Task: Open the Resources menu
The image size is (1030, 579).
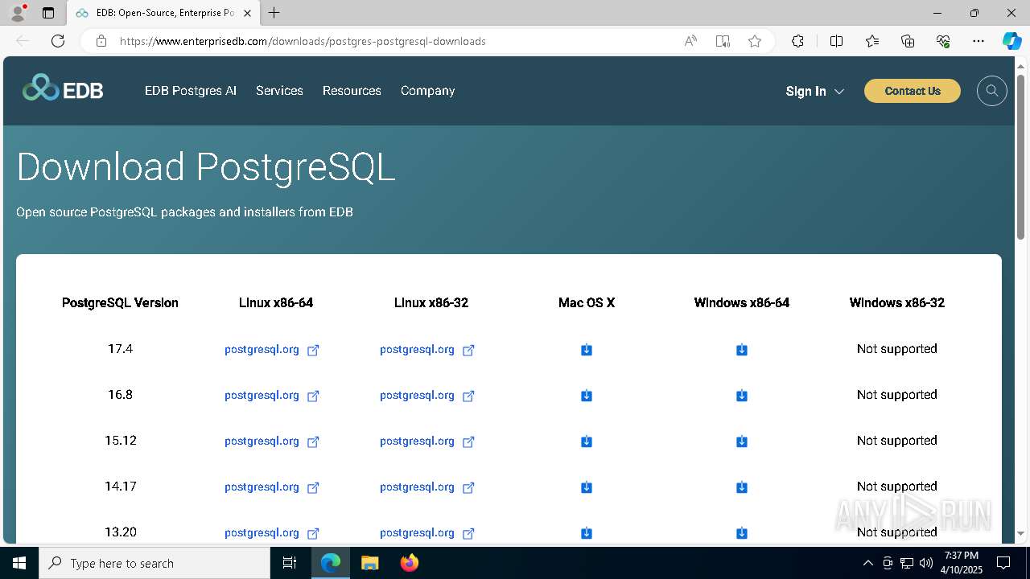Action: 352,91
